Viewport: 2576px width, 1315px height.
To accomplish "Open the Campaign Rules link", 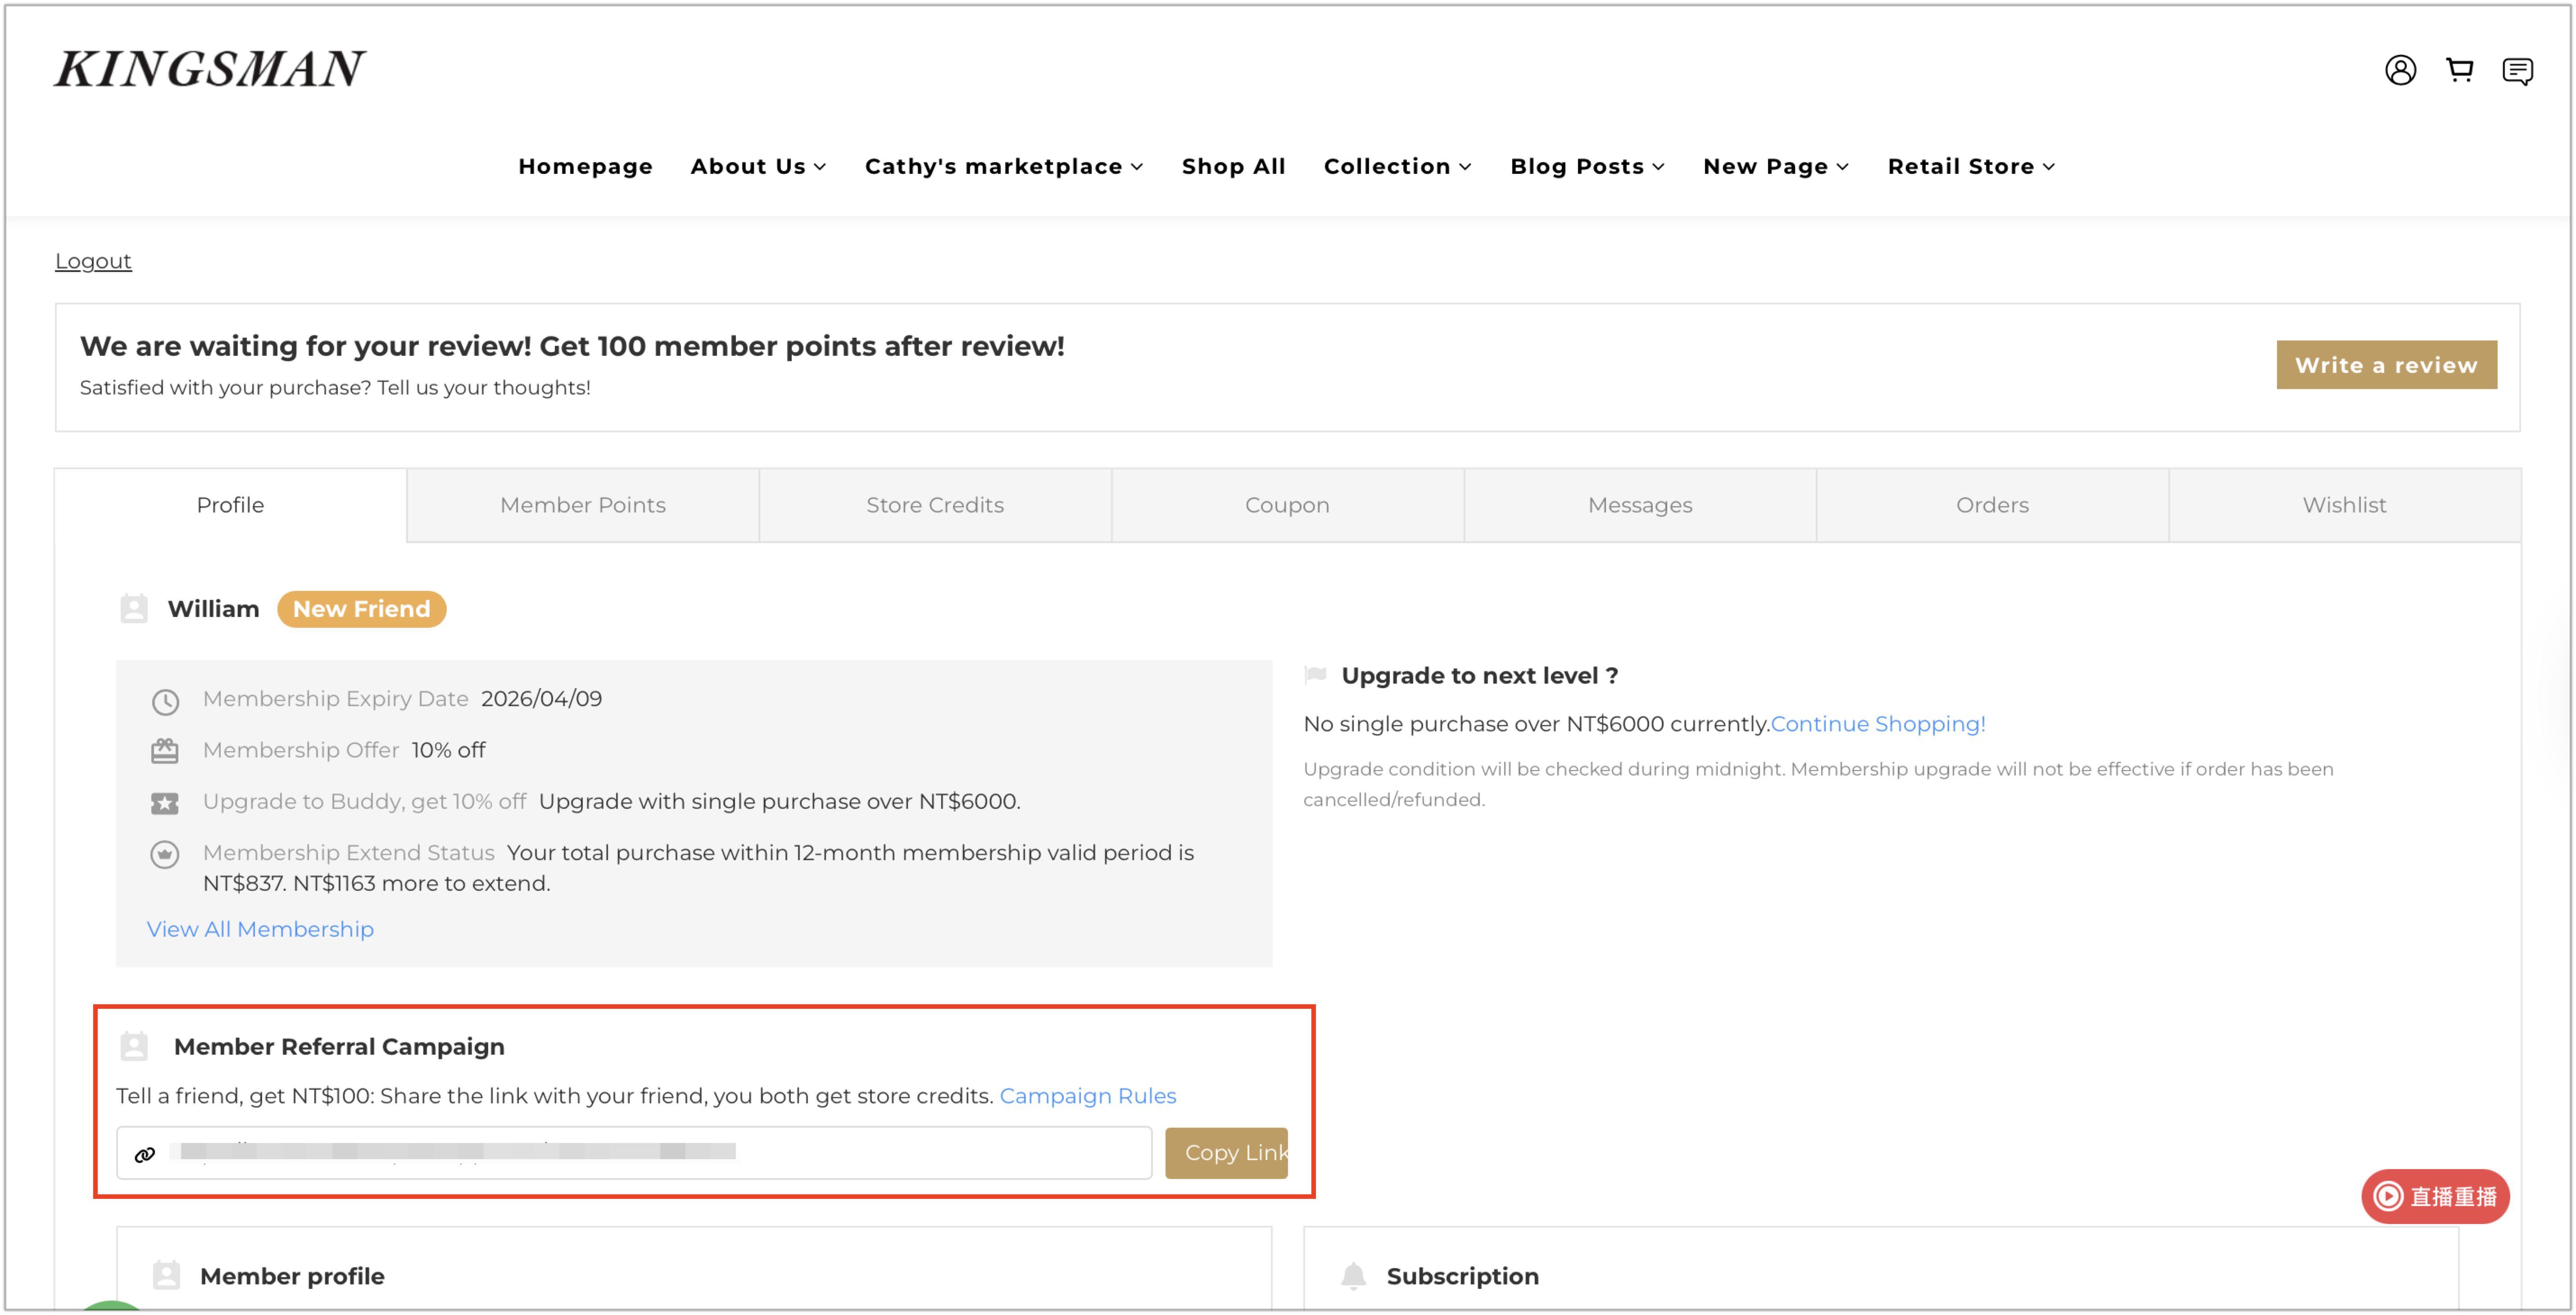I will [x=1088, y=1096].
